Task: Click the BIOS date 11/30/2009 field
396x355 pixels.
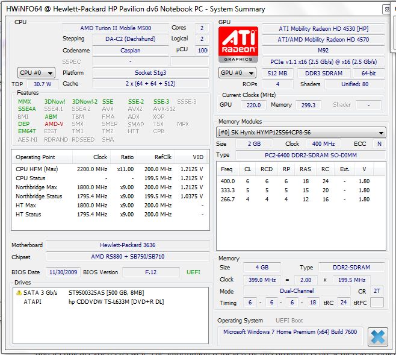Action: pyautogui.click(x=63, y=272)
